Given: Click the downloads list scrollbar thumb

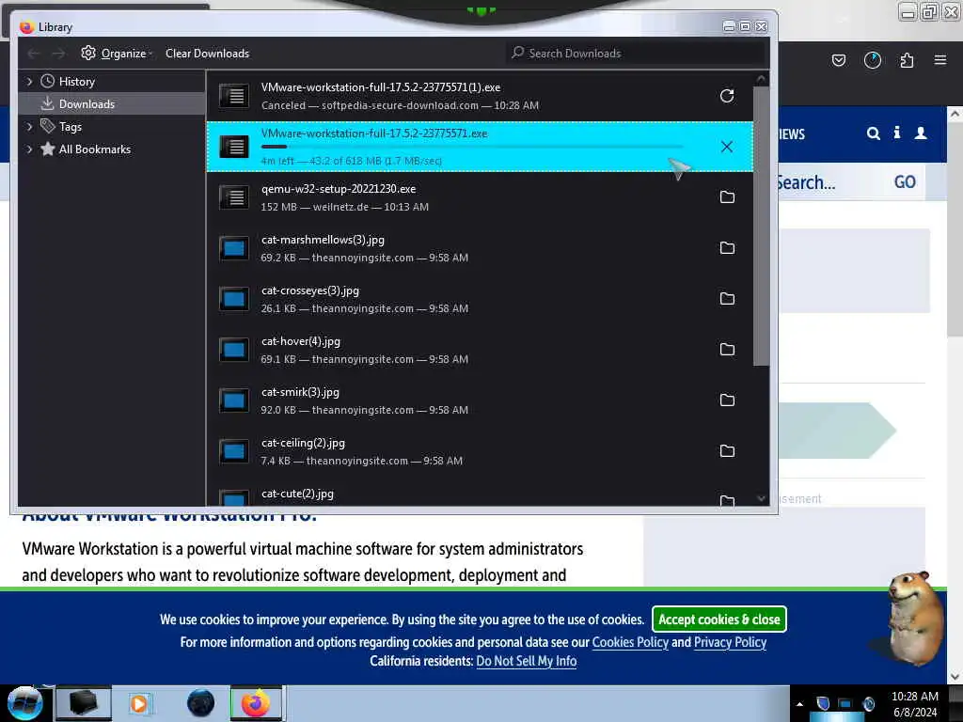Looking at the screenshot, I should [x=761, y=226].
